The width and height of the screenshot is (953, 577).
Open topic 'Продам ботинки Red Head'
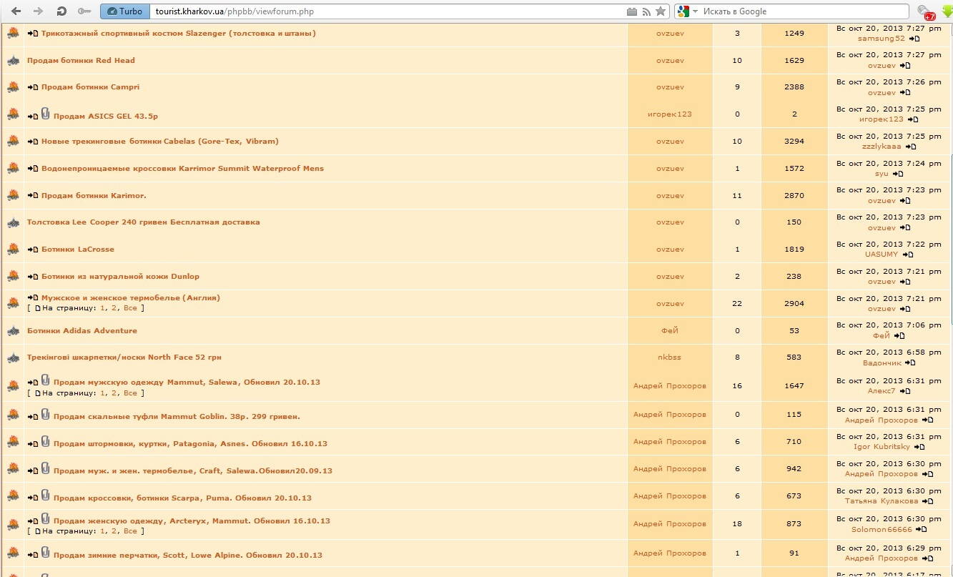point(81,60)
